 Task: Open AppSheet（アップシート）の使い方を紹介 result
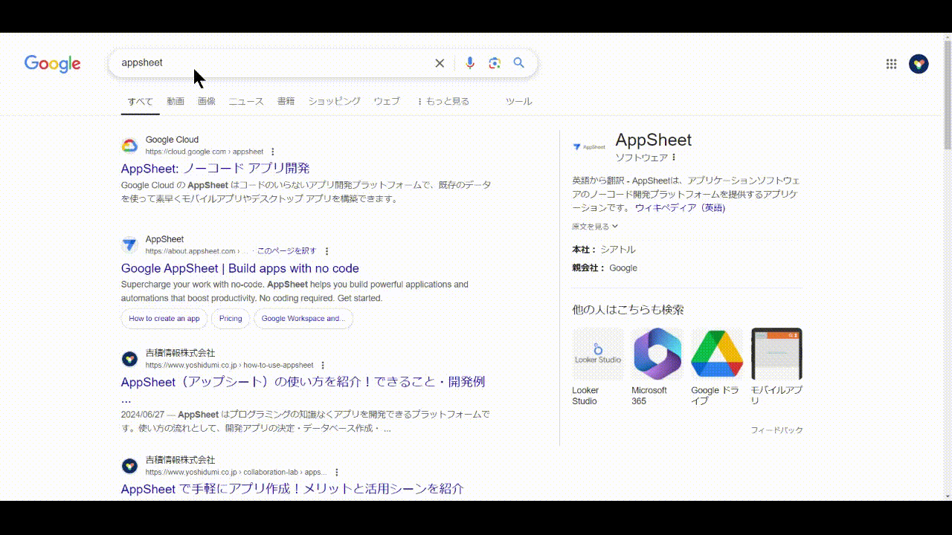[303, 382]
